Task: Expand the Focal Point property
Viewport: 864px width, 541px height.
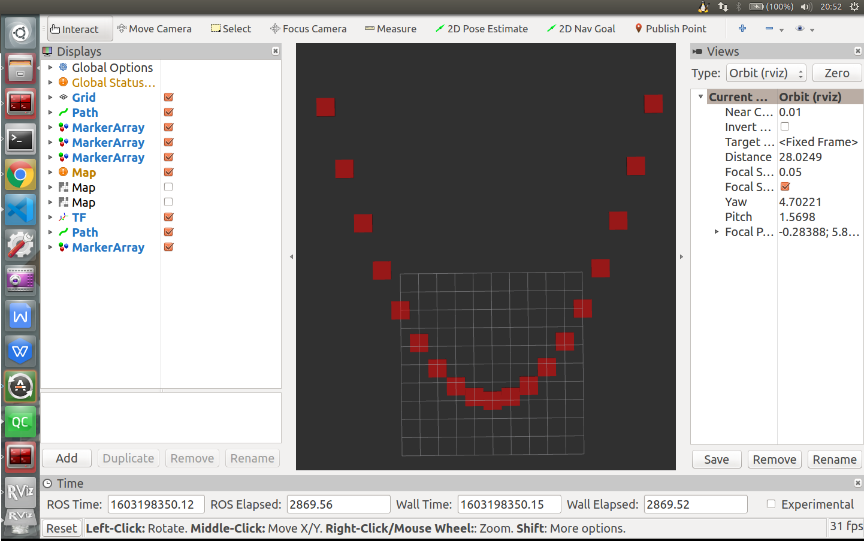Action: pos(717,232)
